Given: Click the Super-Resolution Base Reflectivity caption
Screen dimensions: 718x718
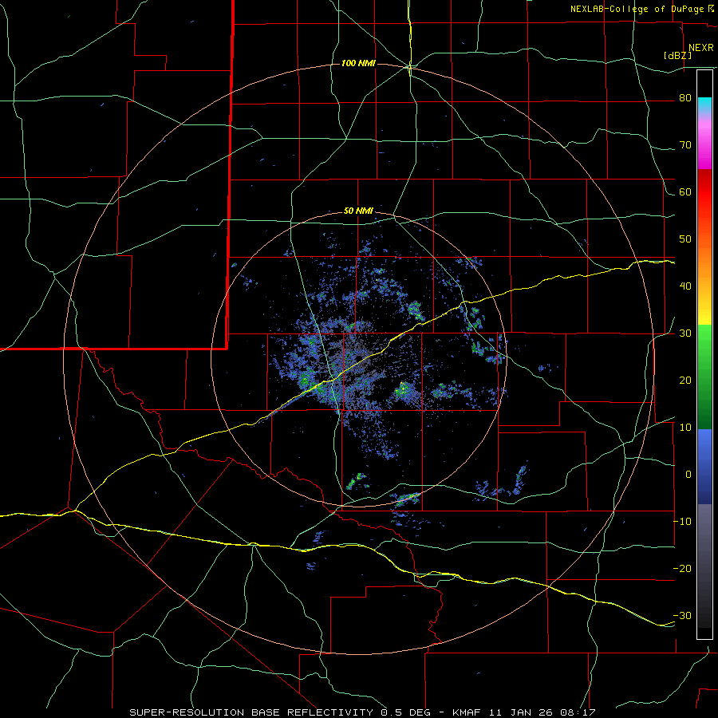Looking at the screenshot, I should 362,712.
